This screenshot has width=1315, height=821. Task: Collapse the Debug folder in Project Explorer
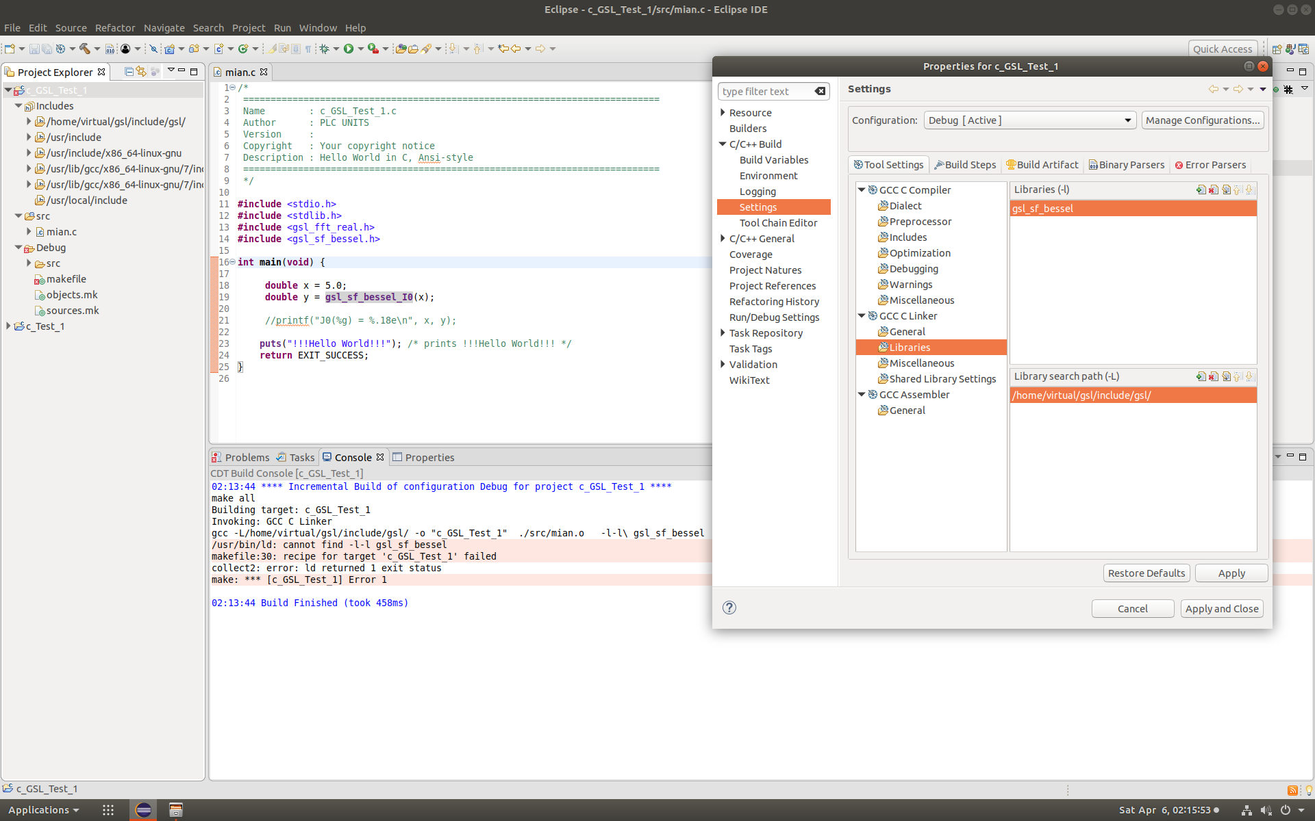point(18,248)
